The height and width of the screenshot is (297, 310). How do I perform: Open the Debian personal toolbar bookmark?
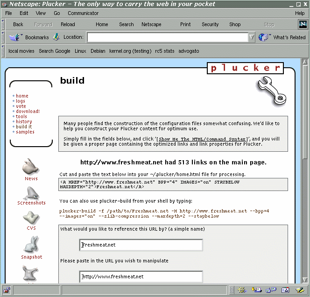click(98, 51)
